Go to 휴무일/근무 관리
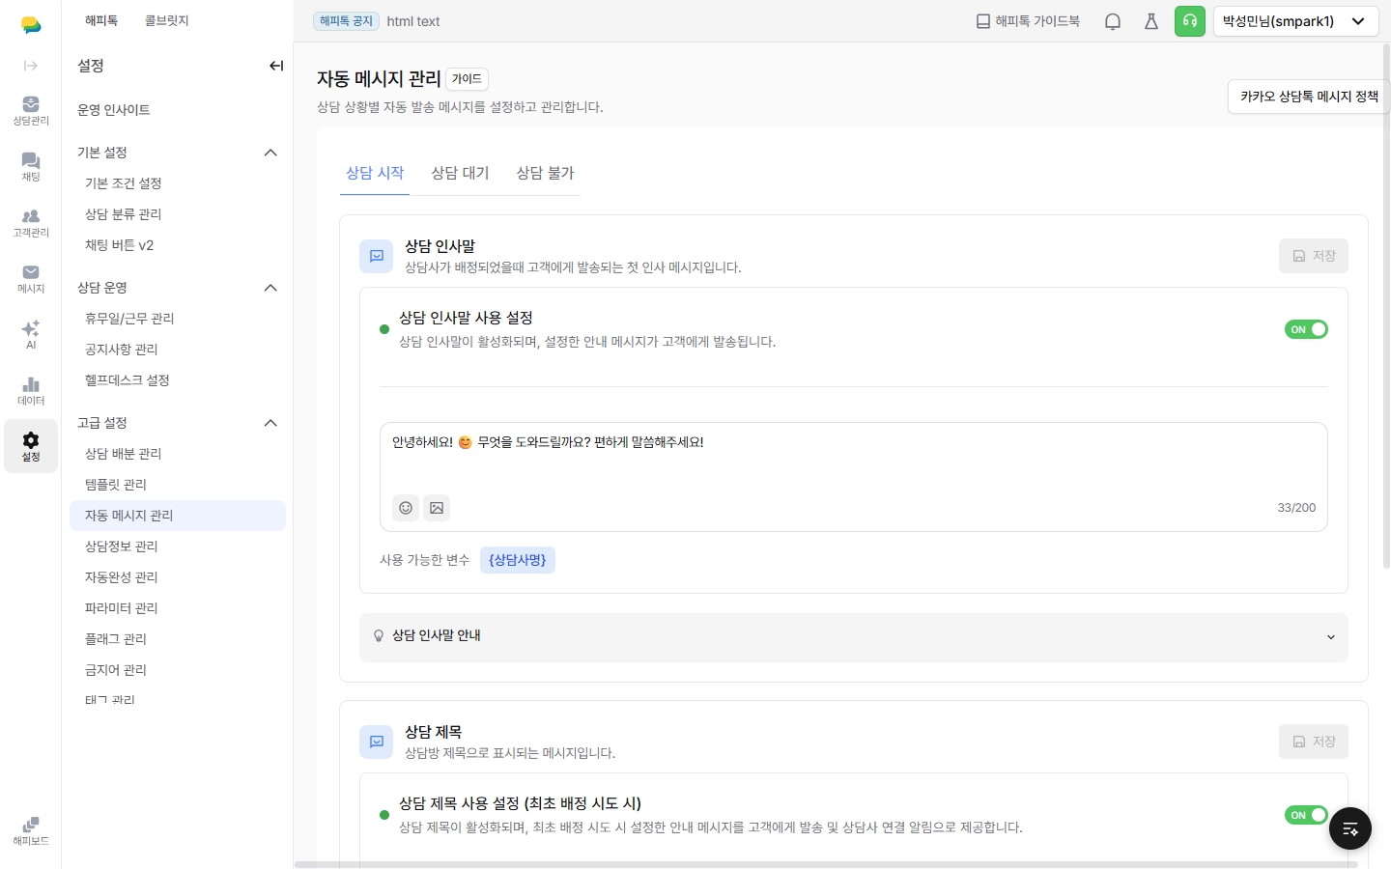The width and height of the screenshot is (1391, 869). point(129,319)
